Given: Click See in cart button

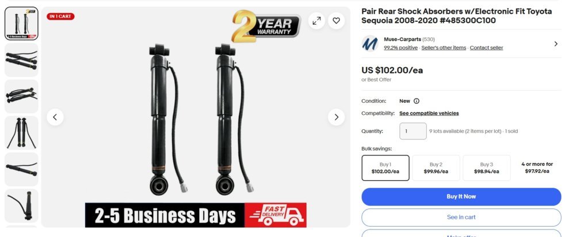Looking at the screenshot, I should click(461, 217).
